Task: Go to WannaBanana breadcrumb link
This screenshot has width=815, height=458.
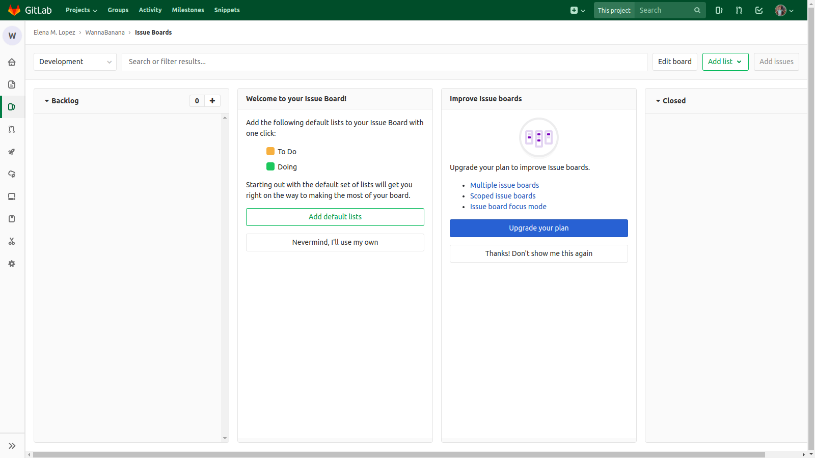Action: pos(105,32)
